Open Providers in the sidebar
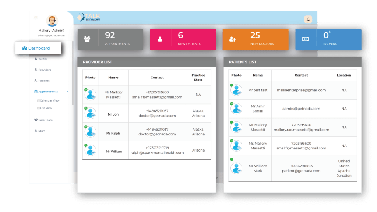 [44, 70]
